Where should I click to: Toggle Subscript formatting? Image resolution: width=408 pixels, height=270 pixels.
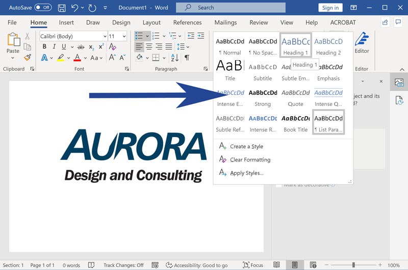tap(91, 47)
